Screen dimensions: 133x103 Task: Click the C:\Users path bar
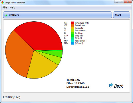(57, 15)
